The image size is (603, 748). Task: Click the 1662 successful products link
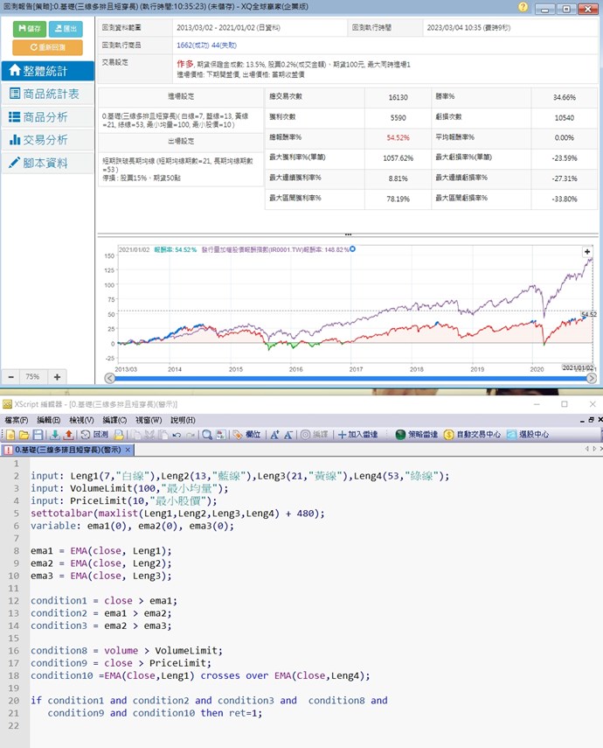coord(195,45)
